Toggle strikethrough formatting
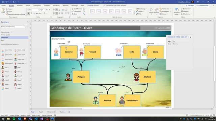Image resolution: width=216 pixels, height=121 pixels. (x=37, y=13)
